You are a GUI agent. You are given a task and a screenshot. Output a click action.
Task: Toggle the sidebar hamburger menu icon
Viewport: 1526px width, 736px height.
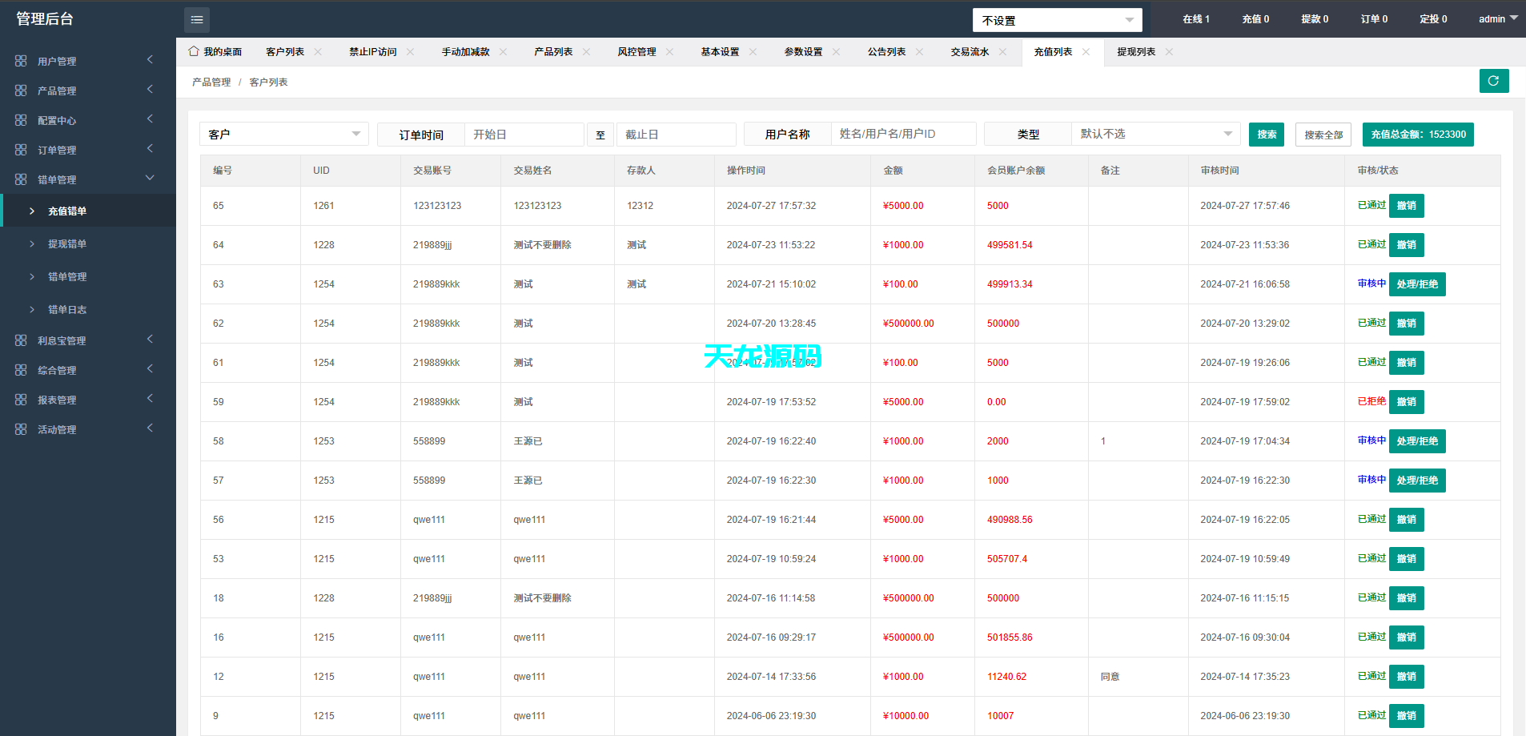197,19
